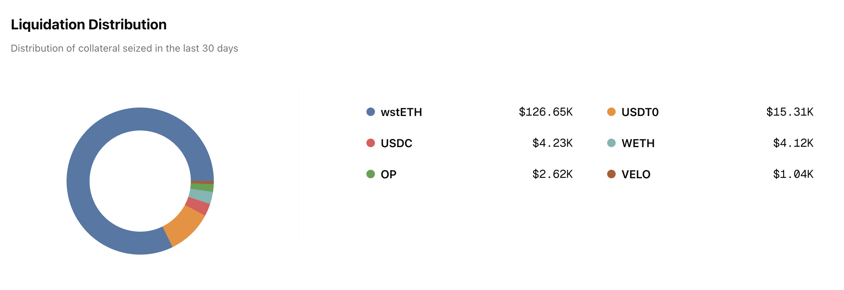The image size is (844, 290).
Task: Select the OP legend label
Action: tap(388, 174)
